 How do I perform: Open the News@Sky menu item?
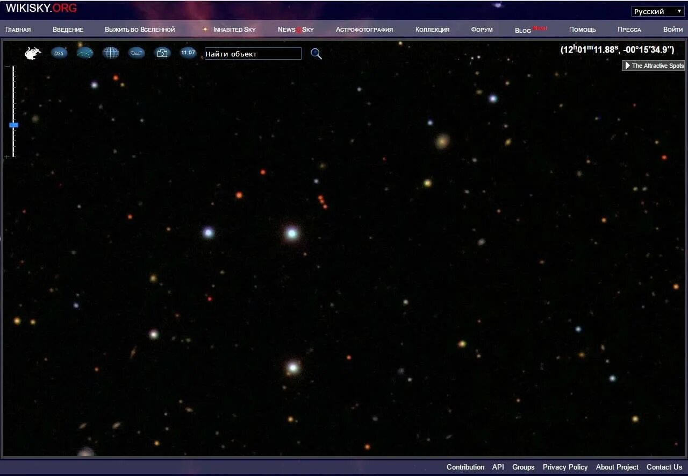[x=296, y=30]
